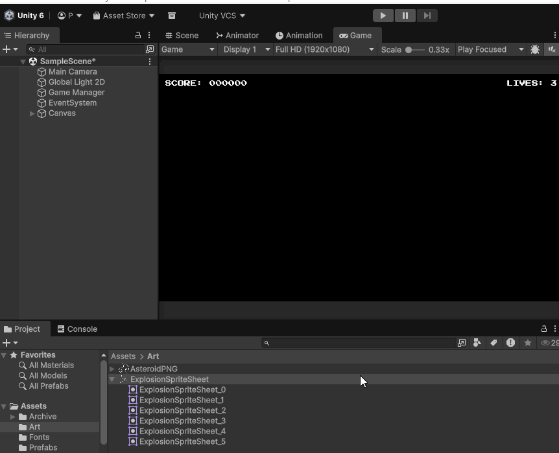Select the Game tab
Viewport: 559px width, 453px height.
356,36
